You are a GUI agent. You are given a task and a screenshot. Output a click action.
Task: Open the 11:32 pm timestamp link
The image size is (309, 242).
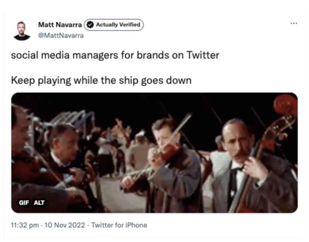25,225
